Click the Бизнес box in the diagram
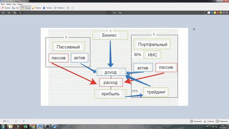 coord(110,35)
